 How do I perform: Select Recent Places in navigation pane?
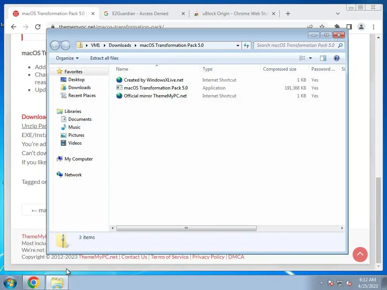(82, 96)
